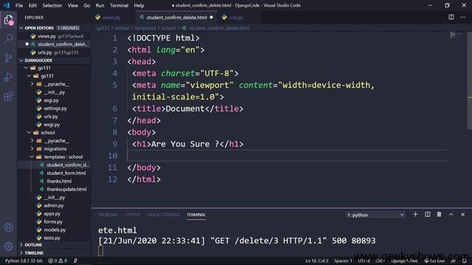Open thanks.html in the explorer
Image resolution: width=472 pixels, height=265 pixels.
pyautogui.click(x=59, y=181)
